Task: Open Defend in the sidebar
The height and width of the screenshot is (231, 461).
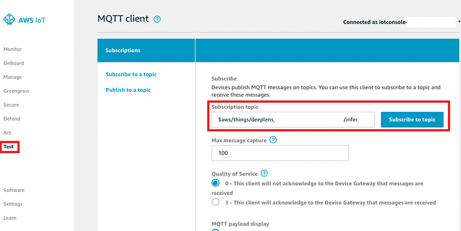Action: coord(12,119)
